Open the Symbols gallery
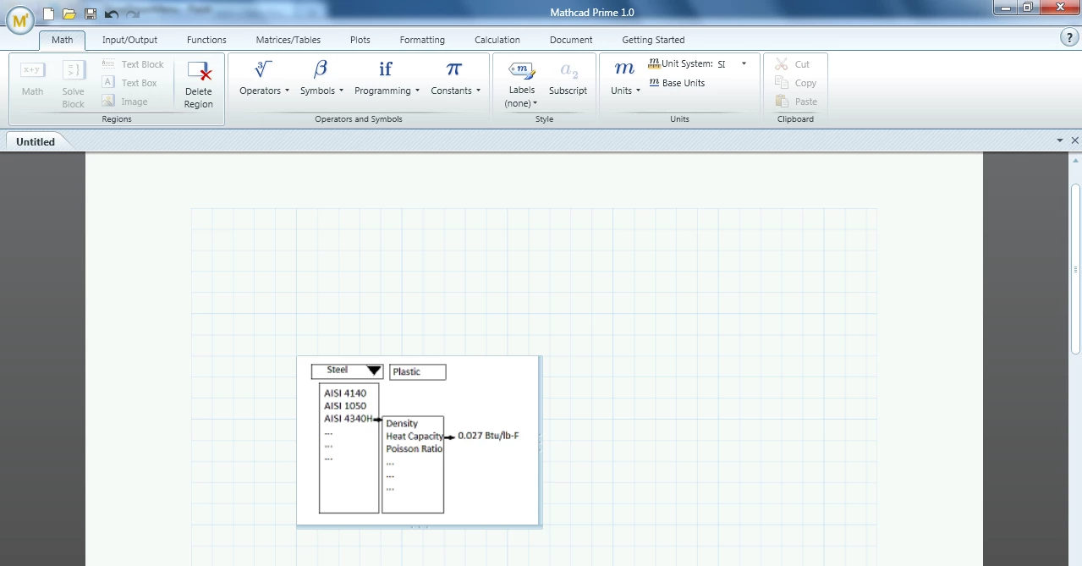Viewport: 1082px width, 566px height. pyautogui.click(x=321, y=78)
